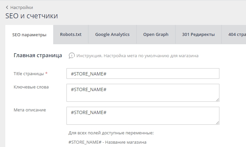Viewport: 246px width, 147px height.
Task: Go back via the Настройки link
Action: click(21, 7)
